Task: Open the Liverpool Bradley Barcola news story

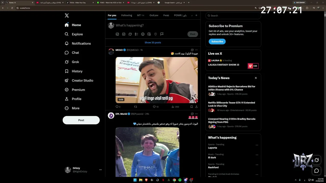Action: 233,123
